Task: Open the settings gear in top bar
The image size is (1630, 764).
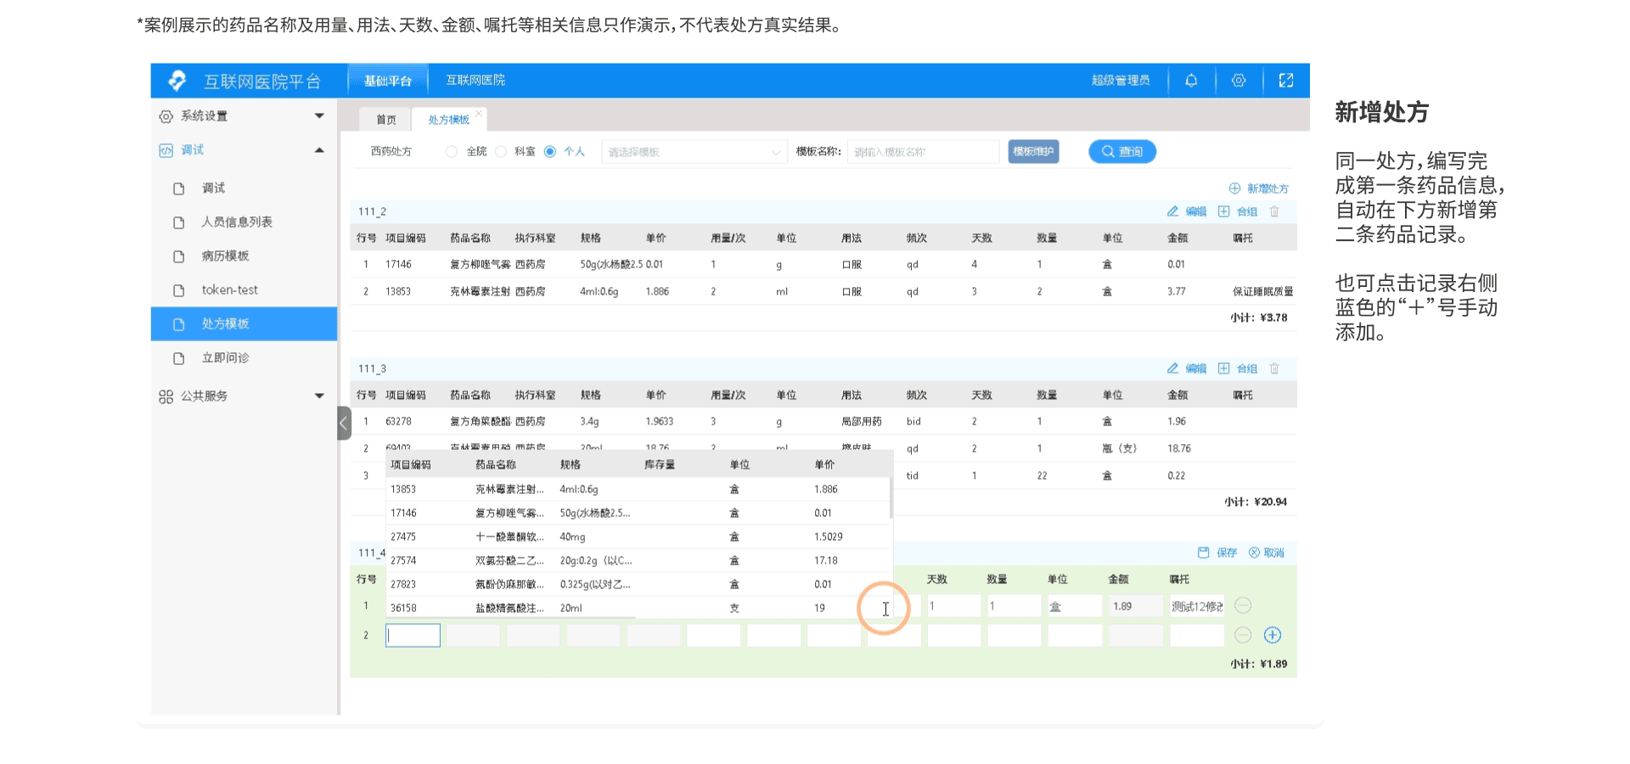Action: click(1239, 81)
